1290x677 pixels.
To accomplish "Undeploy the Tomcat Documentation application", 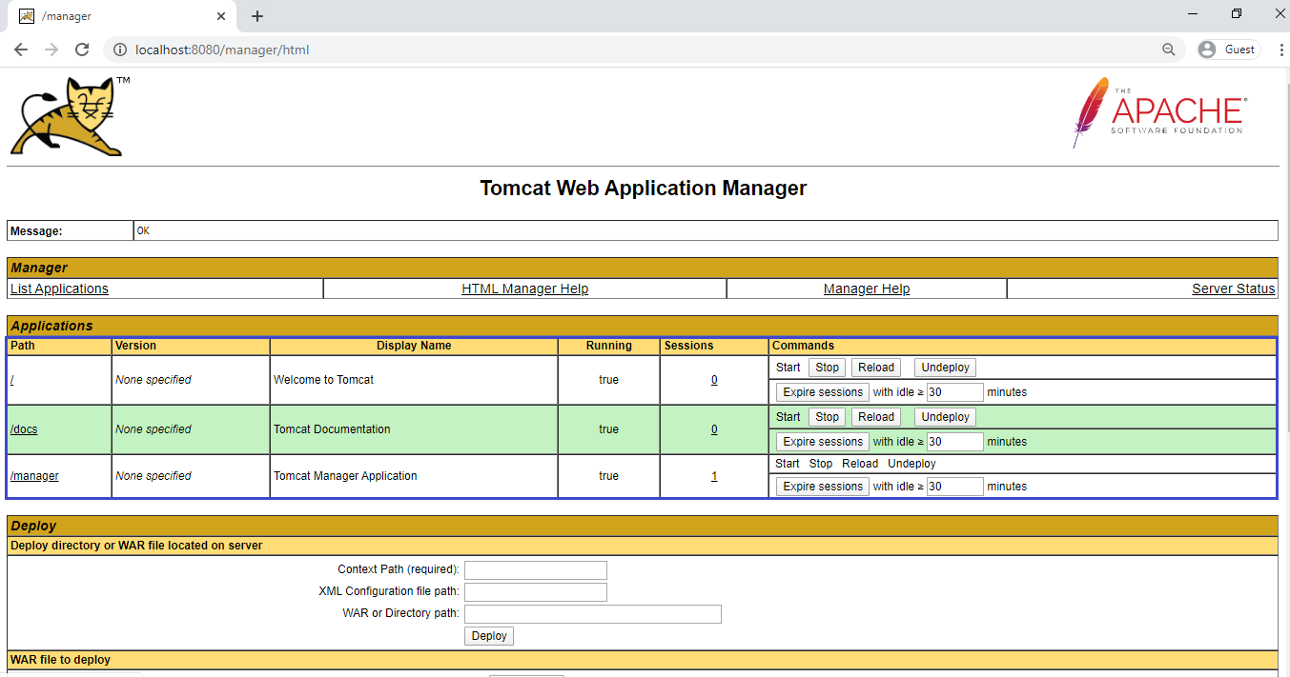I will tap(946, 417).
